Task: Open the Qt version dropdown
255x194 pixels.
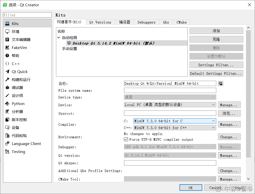Action: click(x=170, y=155)
